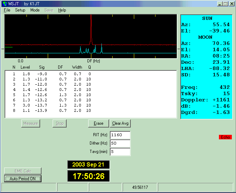Toggle the Auto Period ON button
The width and height of the screenshot is (236, 193).
(23, 179)
